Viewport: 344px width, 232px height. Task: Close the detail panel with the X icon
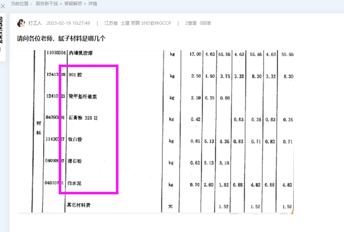[x=3, y=6]
